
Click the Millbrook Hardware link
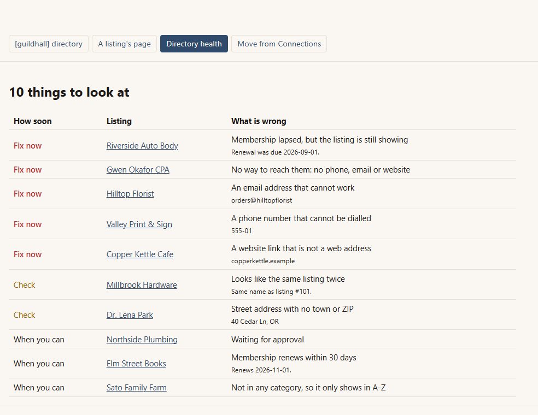pyautogui.click(x=142, y=285)
